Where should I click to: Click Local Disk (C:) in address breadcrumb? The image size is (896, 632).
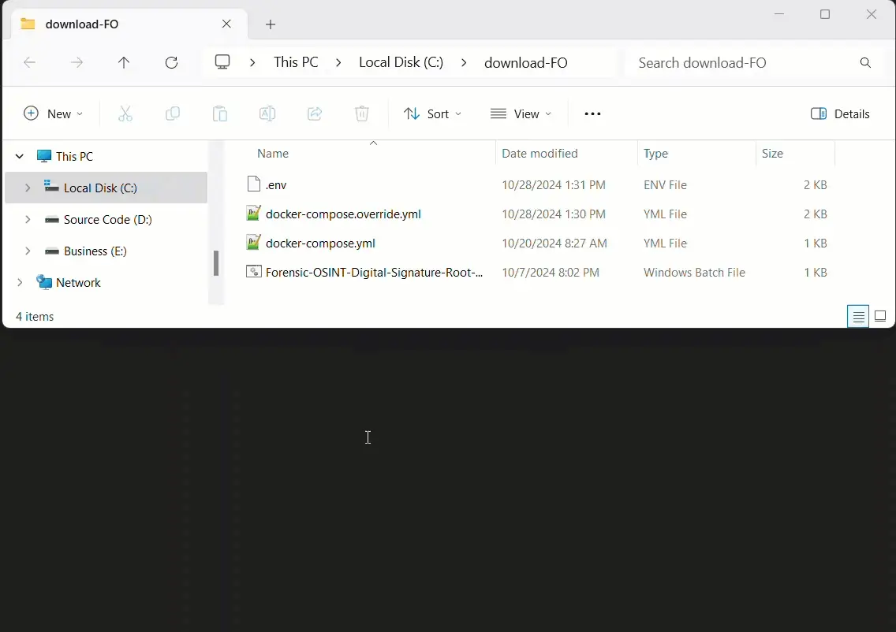(x=401, y=62)
